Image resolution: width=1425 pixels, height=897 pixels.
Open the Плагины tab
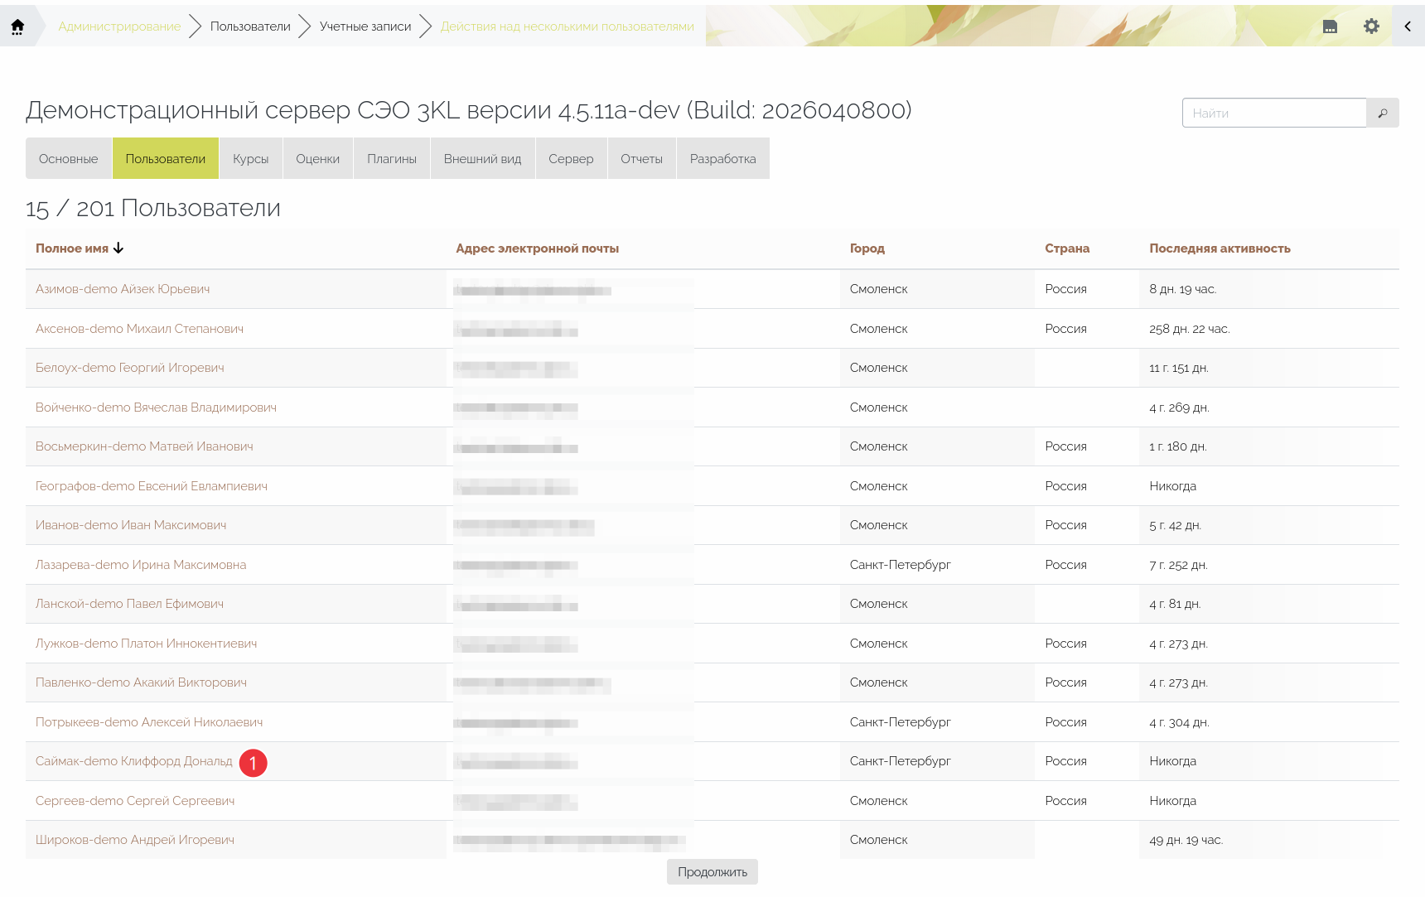point(391,159)
